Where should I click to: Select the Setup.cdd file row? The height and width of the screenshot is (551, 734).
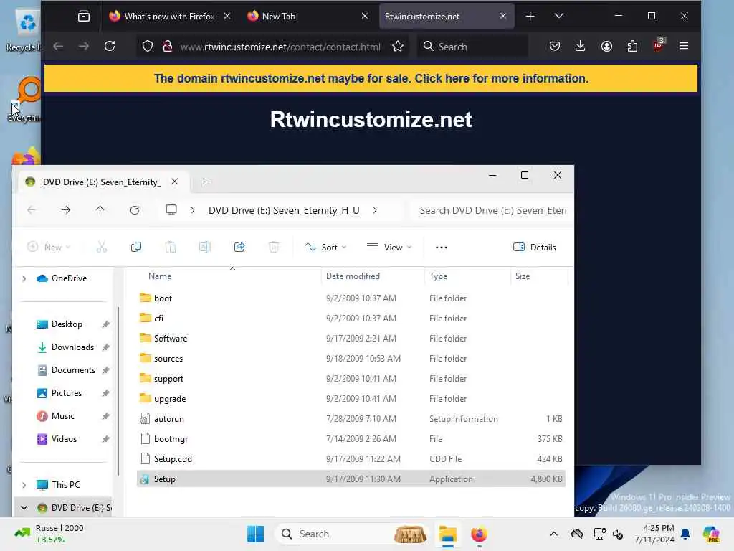click(351, 459)
